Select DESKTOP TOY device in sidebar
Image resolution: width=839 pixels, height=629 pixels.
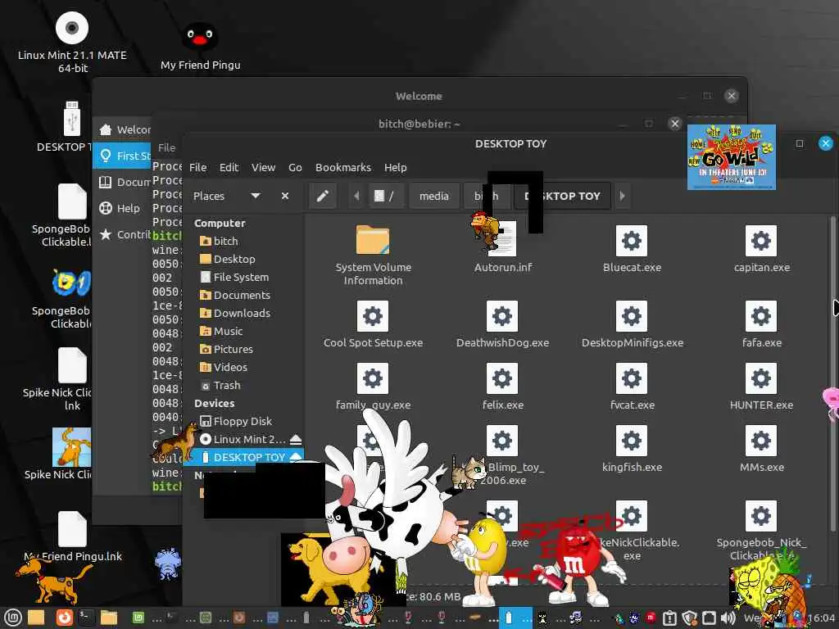point(244,457)
